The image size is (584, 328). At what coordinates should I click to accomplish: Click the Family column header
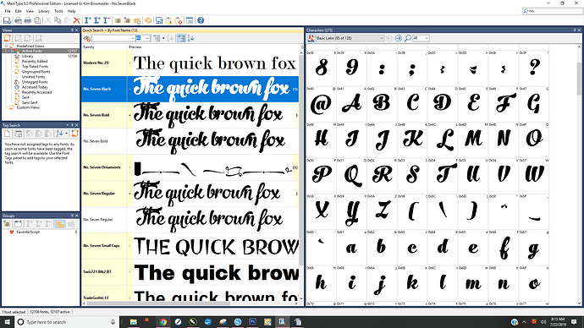point(105,47)
